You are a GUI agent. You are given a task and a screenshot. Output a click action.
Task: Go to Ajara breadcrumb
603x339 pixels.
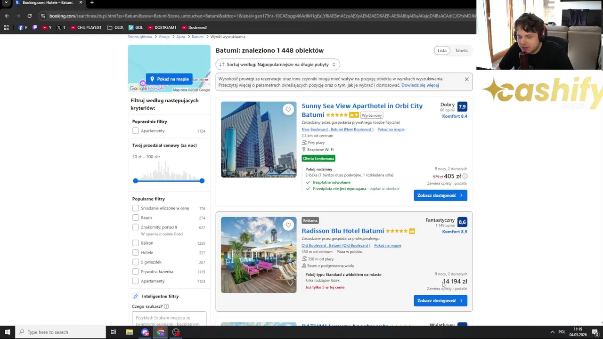(x=180, y=37)
